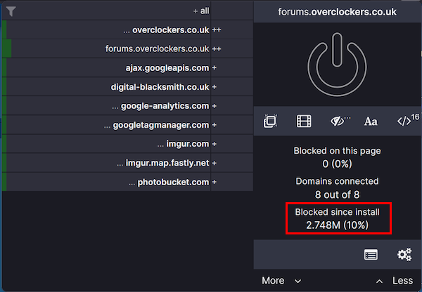Open the dashboard gears icon
Image resolution: width=422 pixels, height=292 pixels.
pos(404,255)
